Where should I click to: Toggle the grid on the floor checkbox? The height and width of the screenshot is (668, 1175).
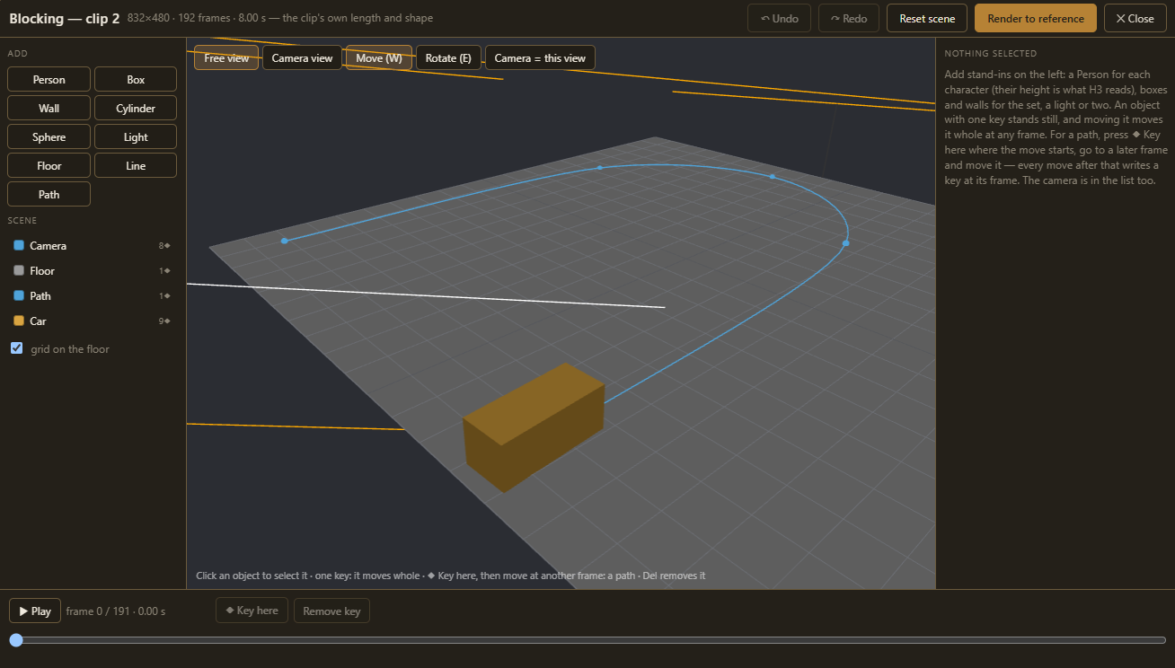[x=16, y=347]
